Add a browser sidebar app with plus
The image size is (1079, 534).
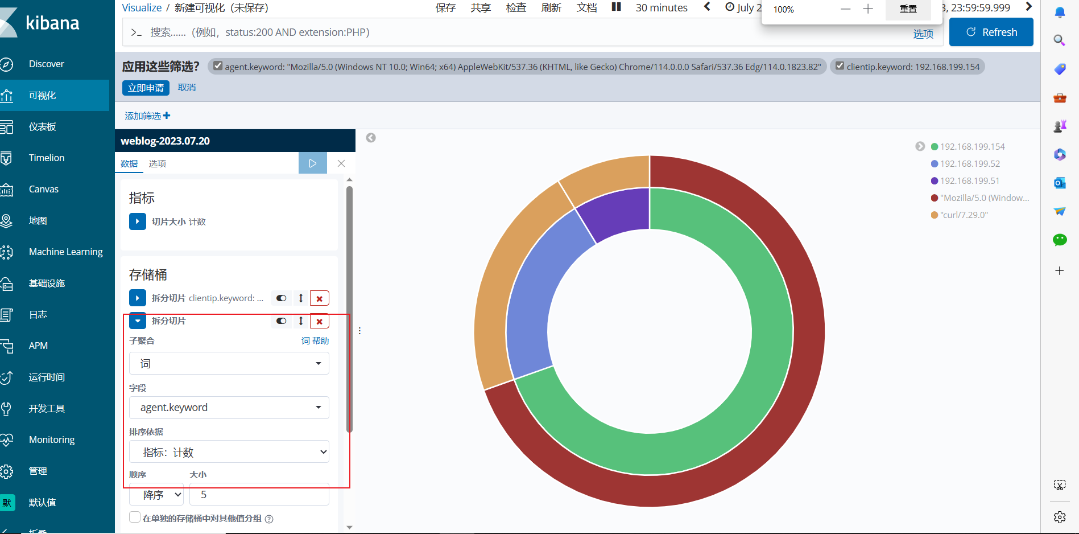1059,270
